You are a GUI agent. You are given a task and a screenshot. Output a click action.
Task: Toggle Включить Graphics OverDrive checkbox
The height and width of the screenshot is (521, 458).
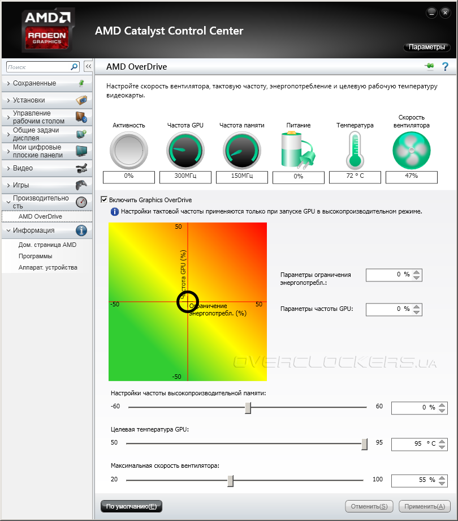click(x=104, y=199)
